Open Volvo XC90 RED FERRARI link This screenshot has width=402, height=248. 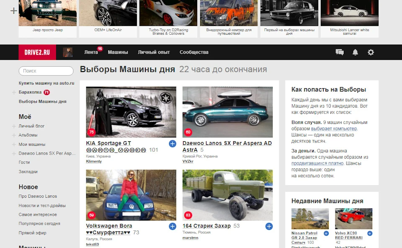tap(349, 235)
